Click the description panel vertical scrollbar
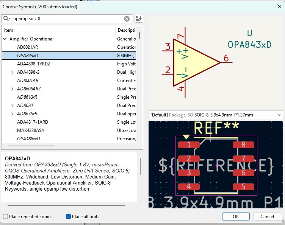 140,166
